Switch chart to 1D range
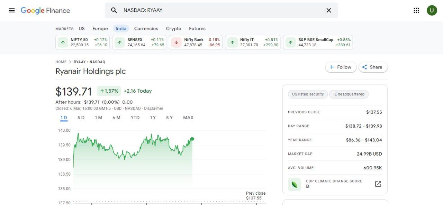 pos(64,118)
